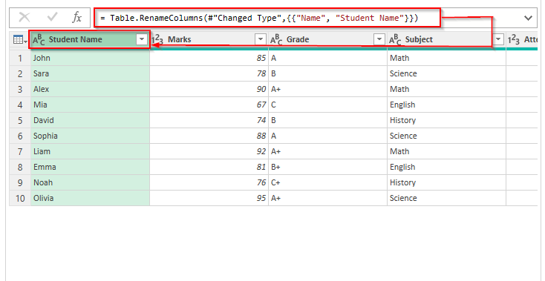Click the fx function icon
The height and width of the screenshot is (281, 545).
click(x=76, y=17)
